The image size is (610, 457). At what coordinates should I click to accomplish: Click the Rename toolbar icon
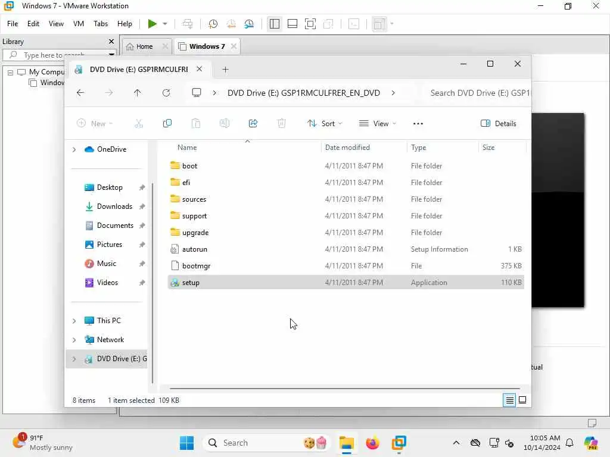click(x=225, y=124)
